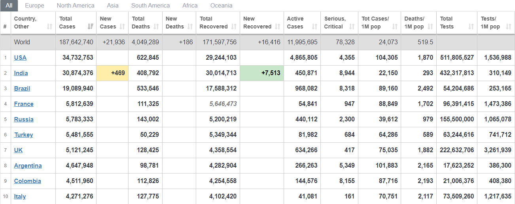The height and width of the screenshot is (204, 515).
Task: Open the India country link
Action: 21,73
